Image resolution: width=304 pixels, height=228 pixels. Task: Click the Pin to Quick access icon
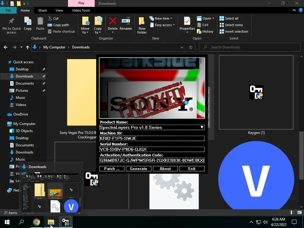coord(12,21)
